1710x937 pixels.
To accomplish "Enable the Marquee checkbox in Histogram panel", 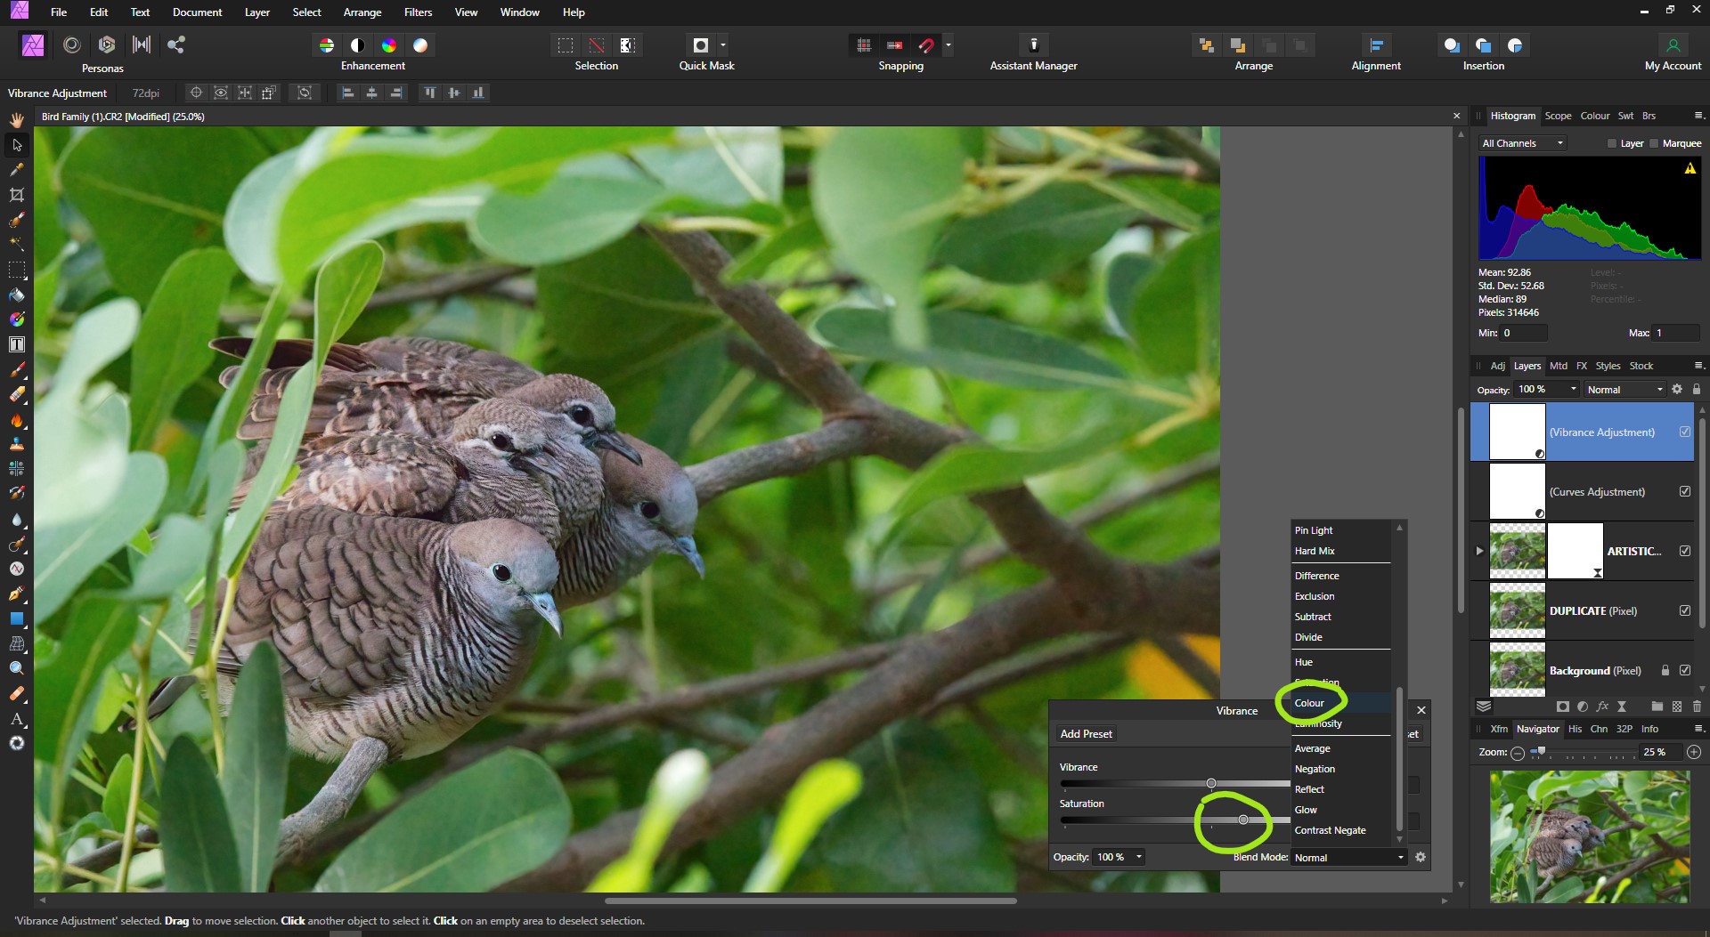I will click(1654, 143).
